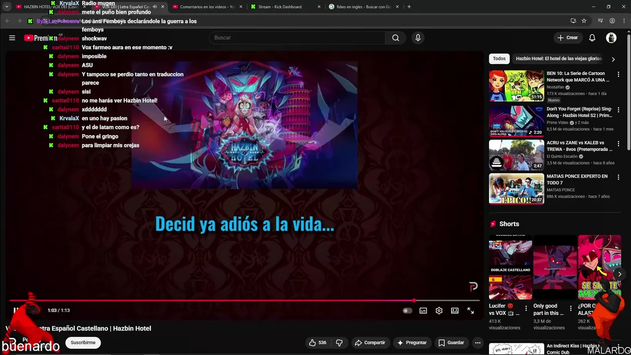Click the Shorts section heading
631x355 pixels.
509,224
